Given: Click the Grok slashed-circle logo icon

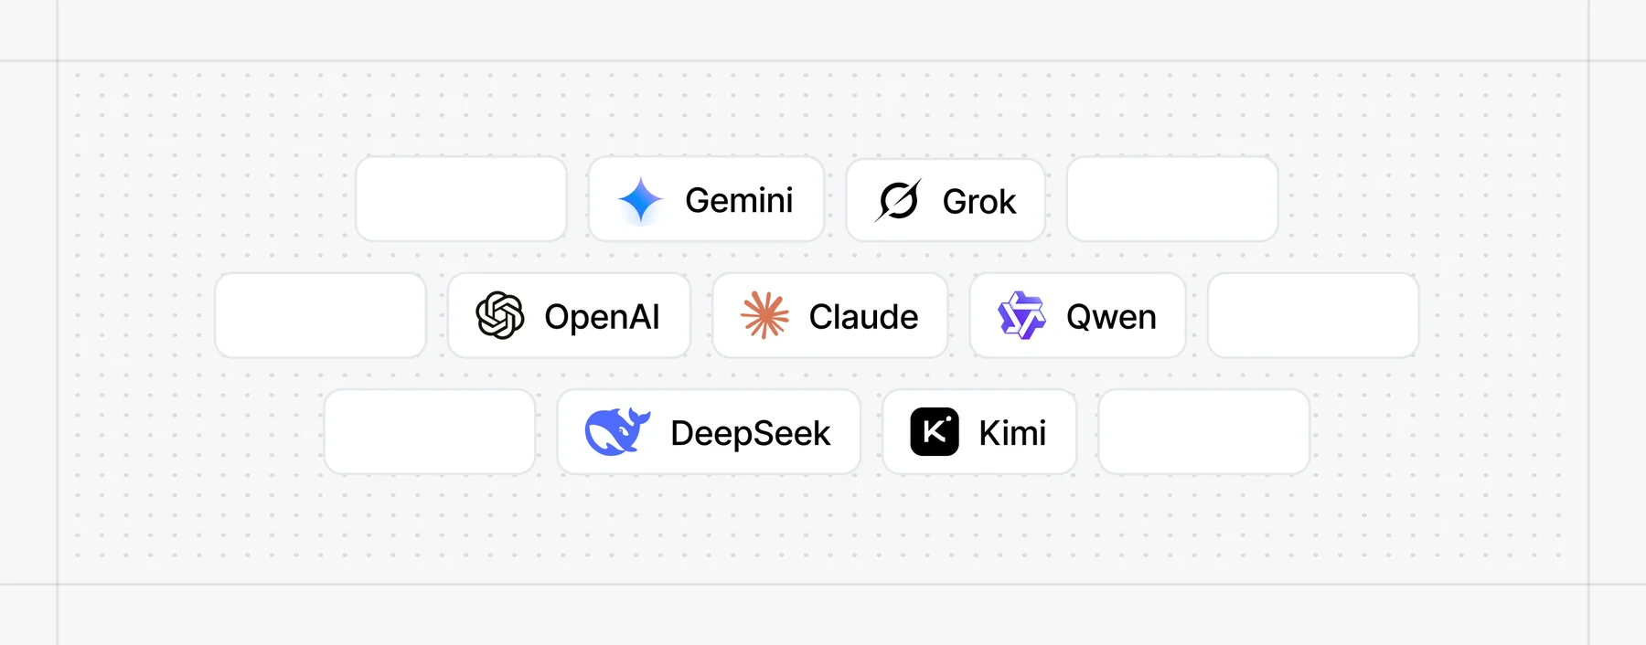Looking at the screenshot, I should pos(898,200).
